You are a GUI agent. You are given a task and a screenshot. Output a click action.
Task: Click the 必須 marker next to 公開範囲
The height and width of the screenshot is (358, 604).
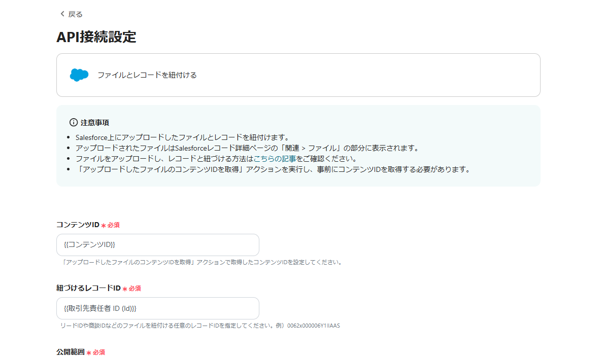95,352
